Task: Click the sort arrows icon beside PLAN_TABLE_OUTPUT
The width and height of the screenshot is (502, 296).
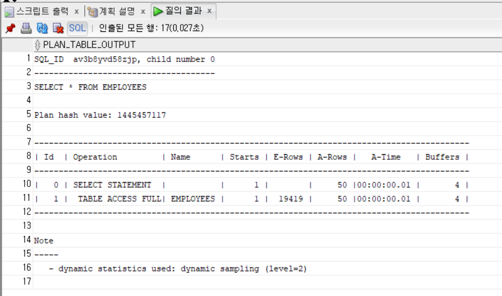Action: pos(37,45)
